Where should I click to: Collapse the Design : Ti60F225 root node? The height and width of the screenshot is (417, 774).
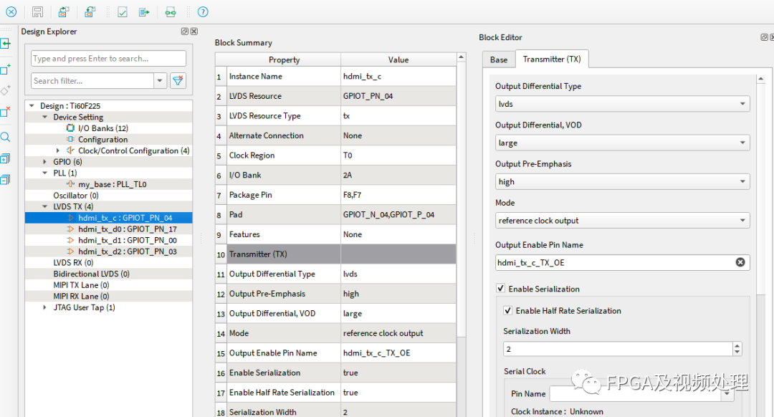32,105
